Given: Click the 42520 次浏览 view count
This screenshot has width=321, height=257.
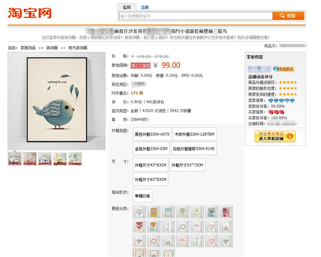Looking at the screenshot, I should (154, 111).
